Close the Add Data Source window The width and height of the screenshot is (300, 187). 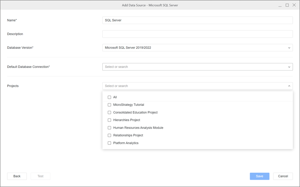[x=294, y=5]
